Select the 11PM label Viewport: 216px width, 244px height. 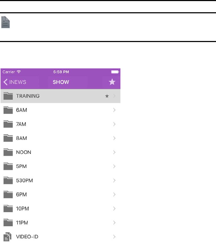[22, 222]
